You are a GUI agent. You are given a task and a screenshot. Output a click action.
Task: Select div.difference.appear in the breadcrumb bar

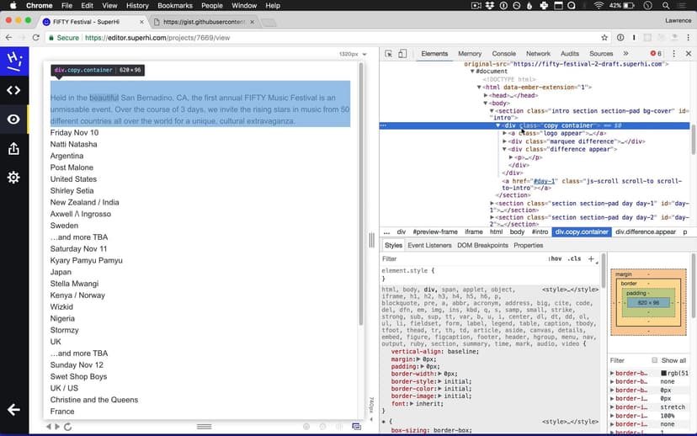(x=645, y=231)
